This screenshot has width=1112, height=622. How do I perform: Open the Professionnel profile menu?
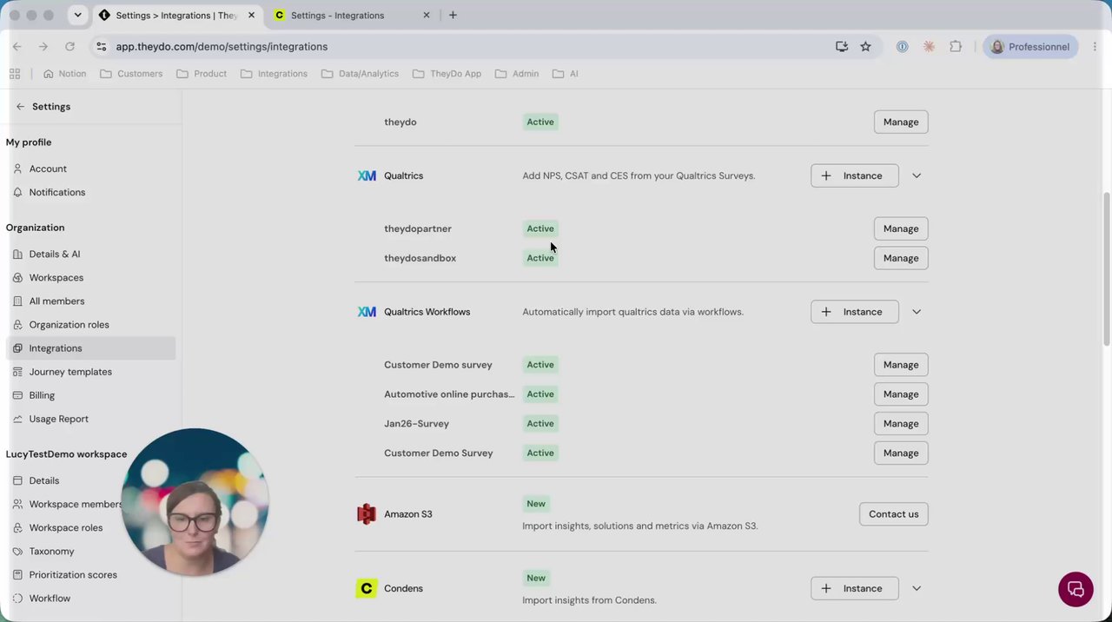click(x=1030, y=47)
